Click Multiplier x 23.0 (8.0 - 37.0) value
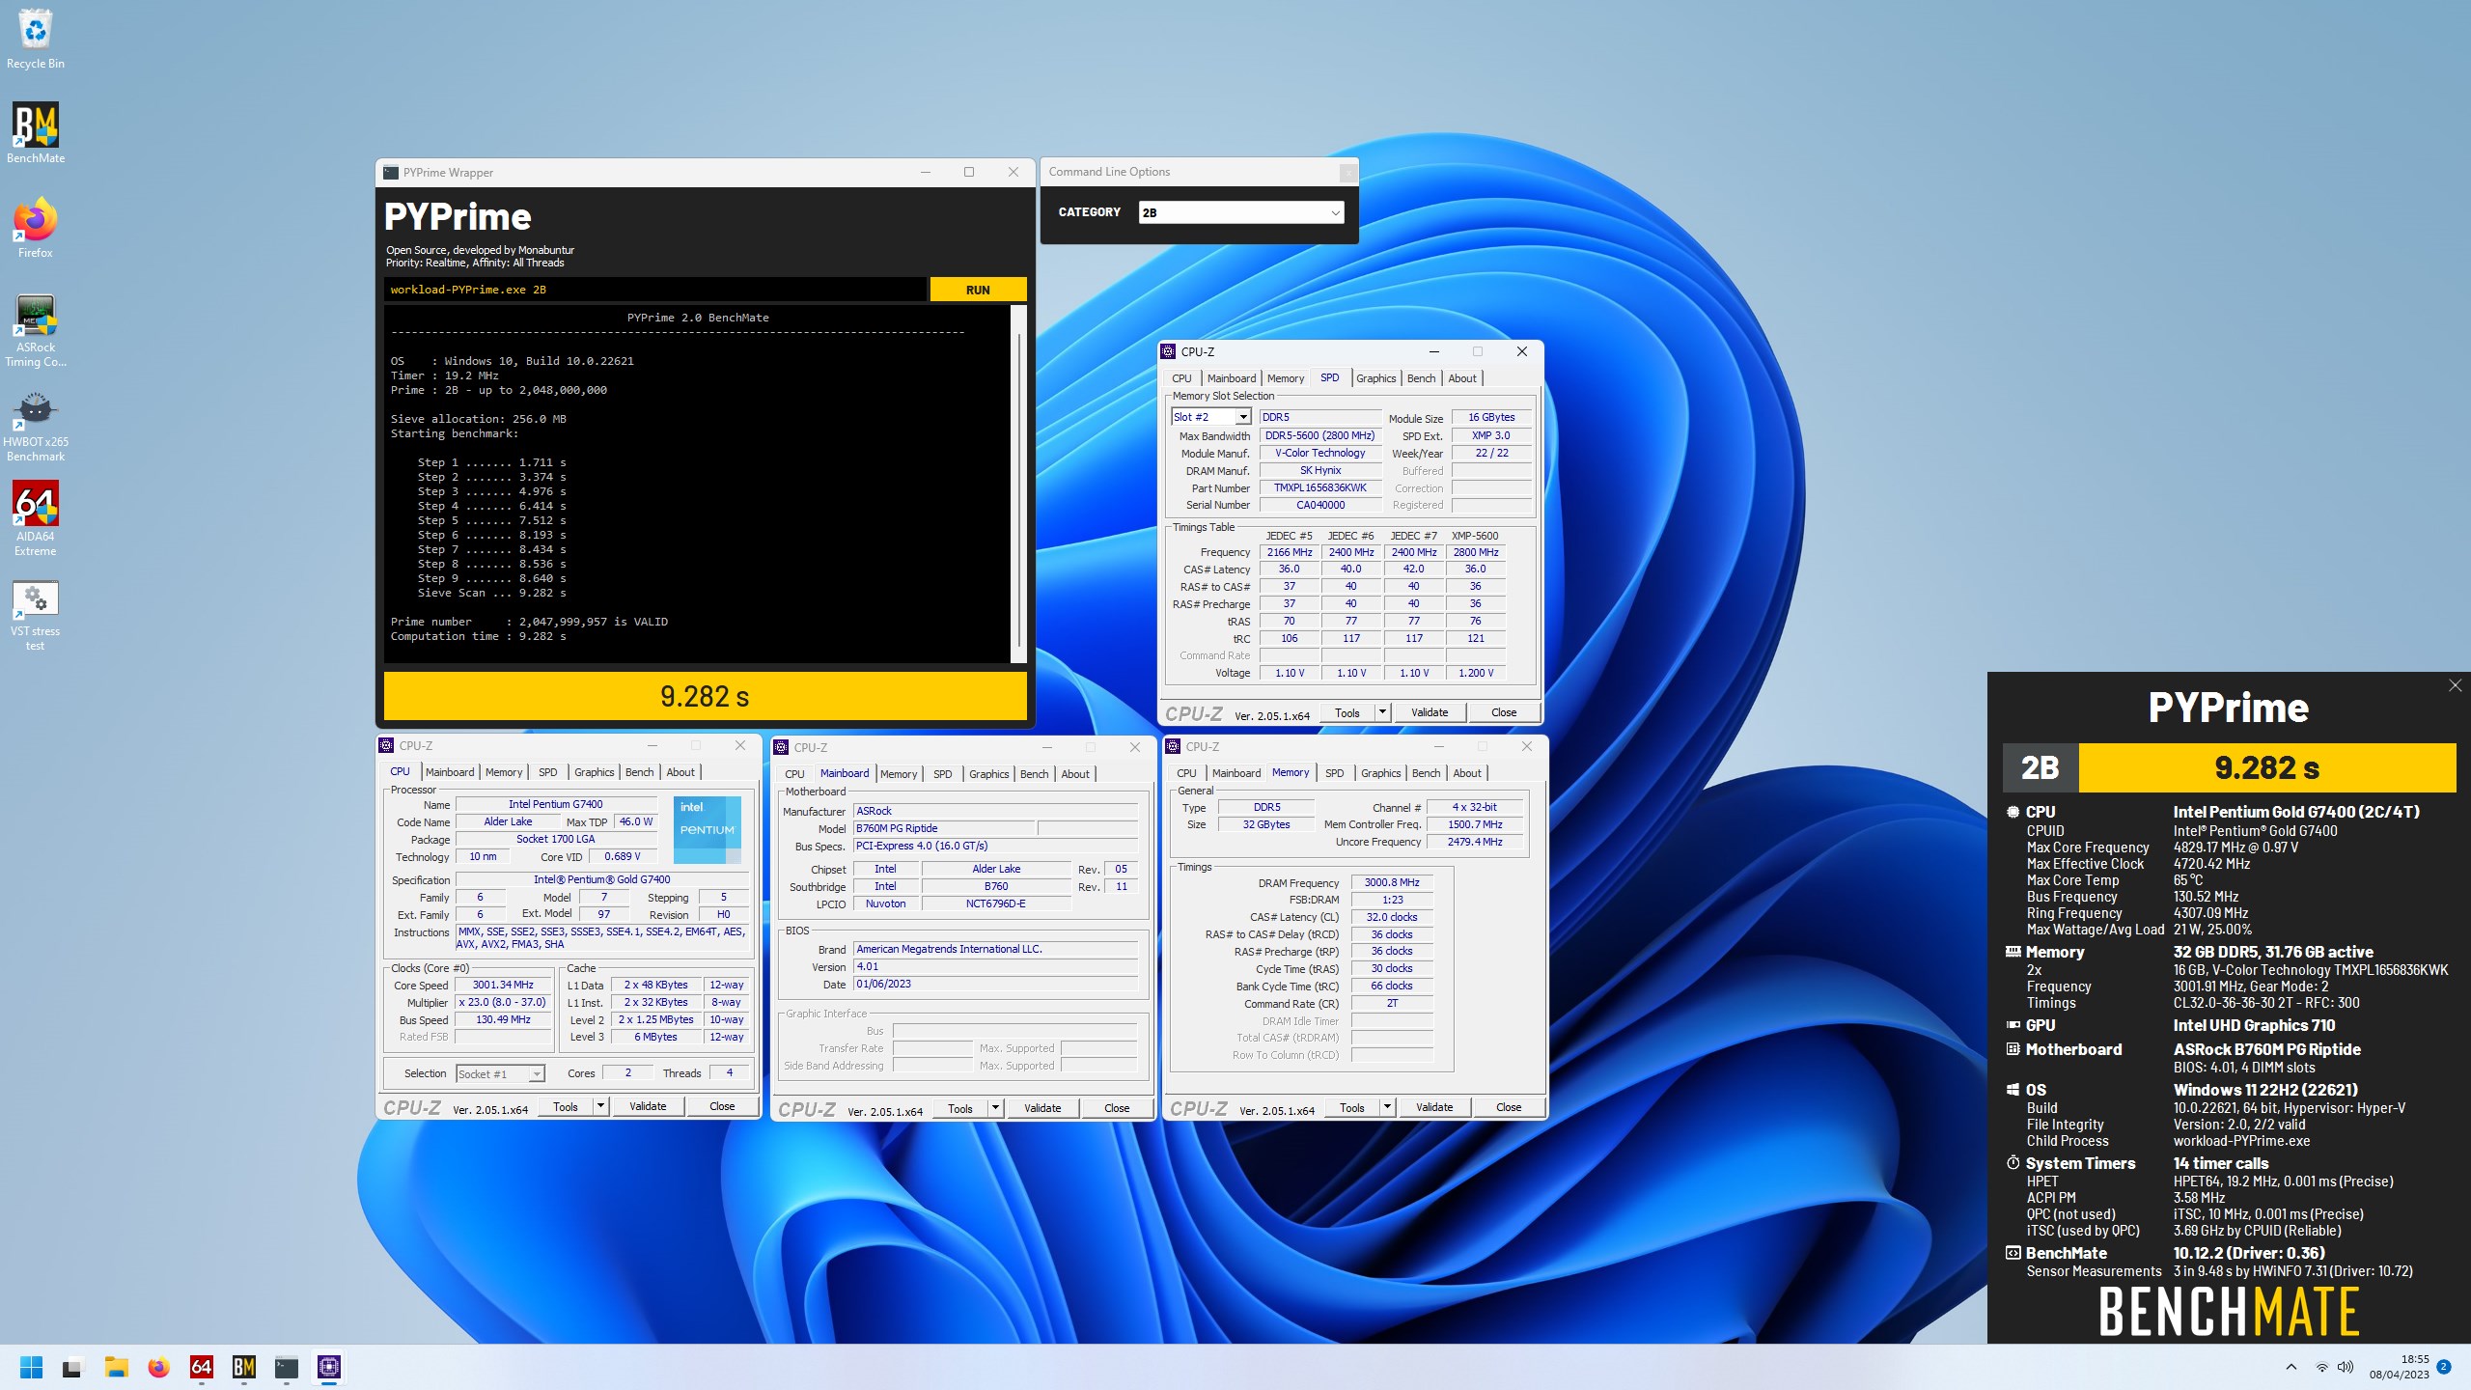The height and width of the screenshot is (1390, 2471). pos(503,1003)
